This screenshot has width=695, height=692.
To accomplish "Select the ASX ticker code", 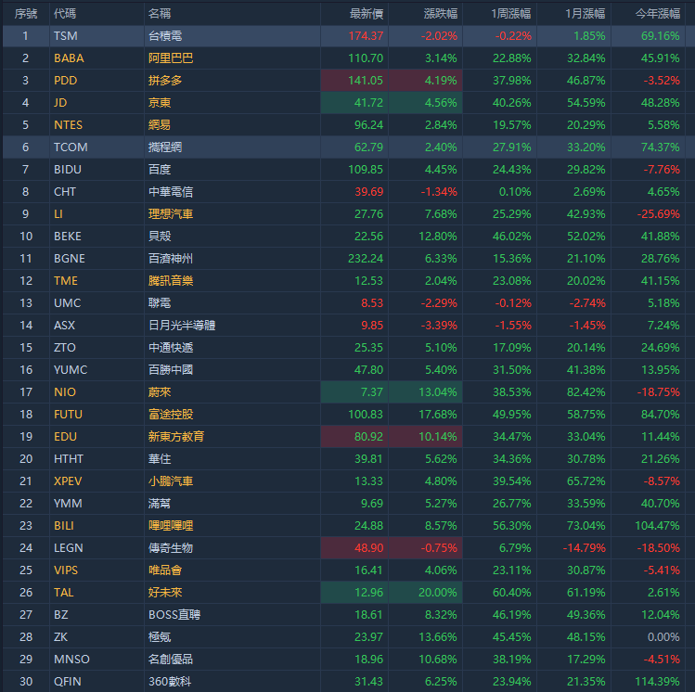I will [x=64, y=326].
